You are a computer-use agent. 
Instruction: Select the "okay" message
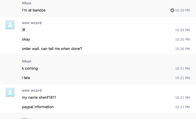tap(26, 39)
